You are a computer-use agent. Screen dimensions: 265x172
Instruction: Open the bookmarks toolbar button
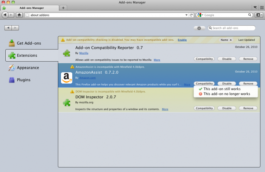[x=259, y=15]
